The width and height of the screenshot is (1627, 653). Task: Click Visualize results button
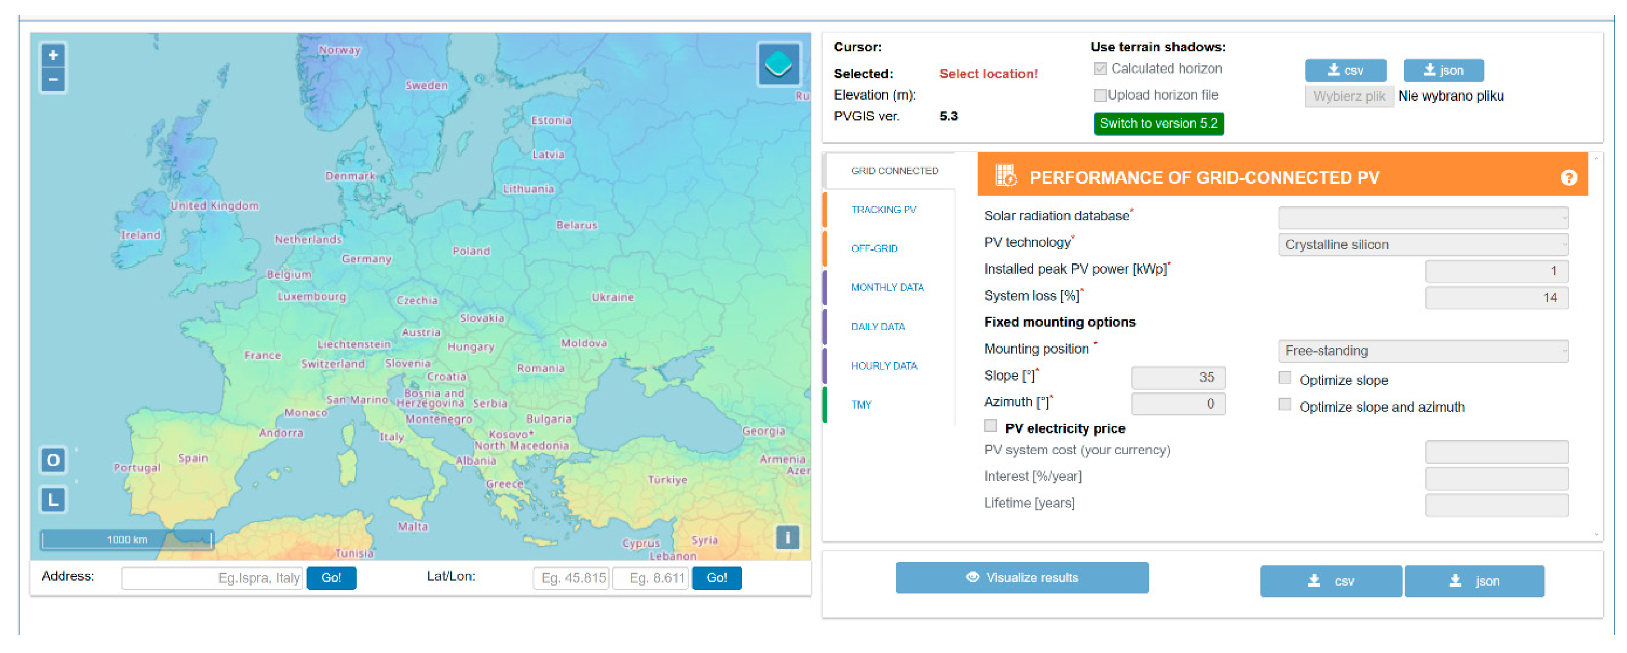[x=1021, y=578]
